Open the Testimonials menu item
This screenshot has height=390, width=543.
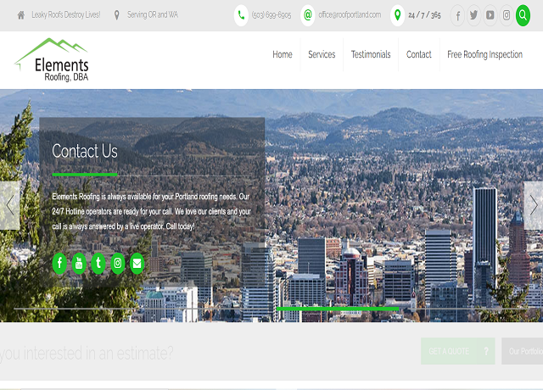point(371,54)
